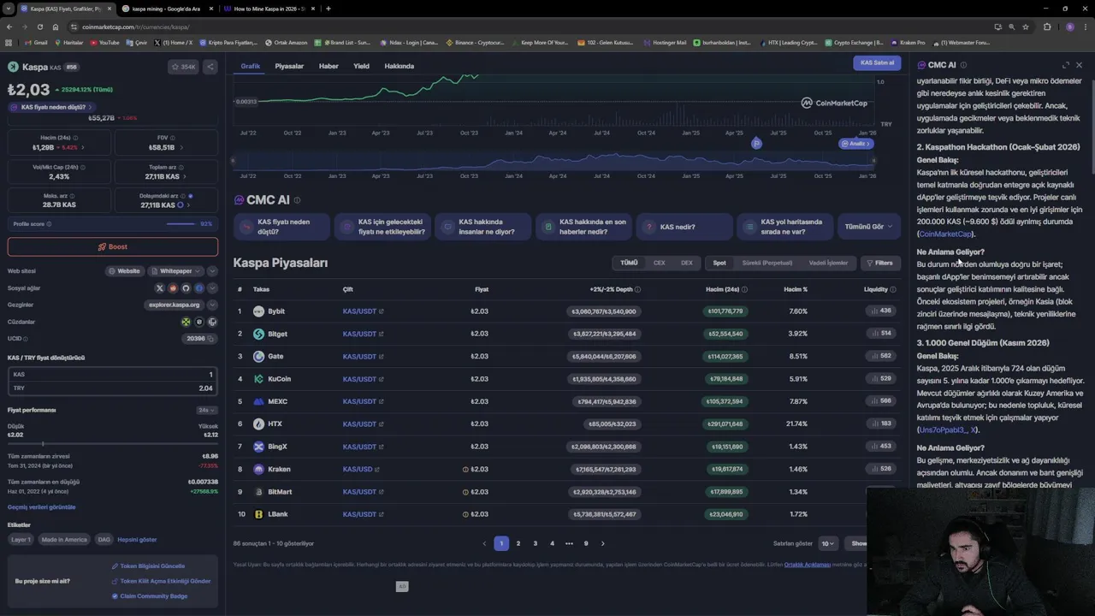1095x616 pixels.
Task: Open the GitHub social link icon
Action: click(x=186, y=288)
